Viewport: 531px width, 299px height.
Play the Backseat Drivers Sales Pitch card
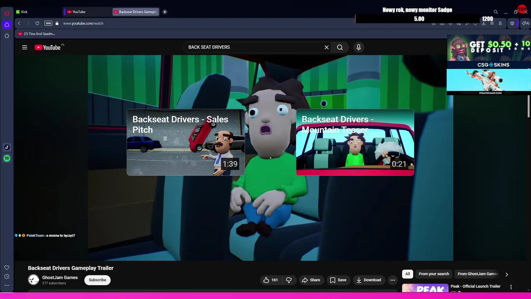(186, 142)
